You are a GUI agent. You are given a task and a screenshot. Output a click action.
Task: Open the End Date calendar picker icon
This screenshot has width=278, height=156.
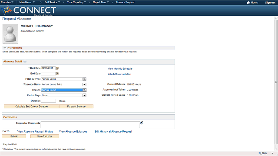click(x=57, y=74)
